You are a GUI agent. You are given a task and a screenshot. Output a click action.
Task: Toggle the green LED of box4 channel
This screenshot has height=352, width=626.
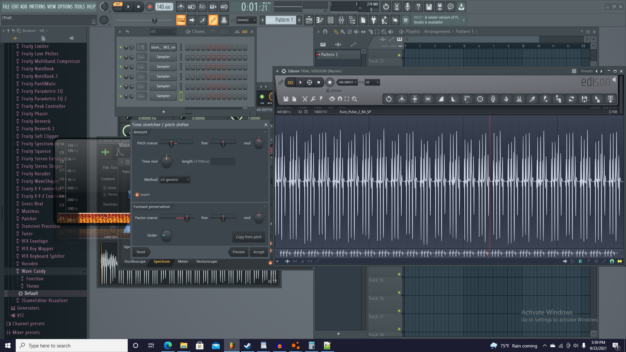[121, 47]
